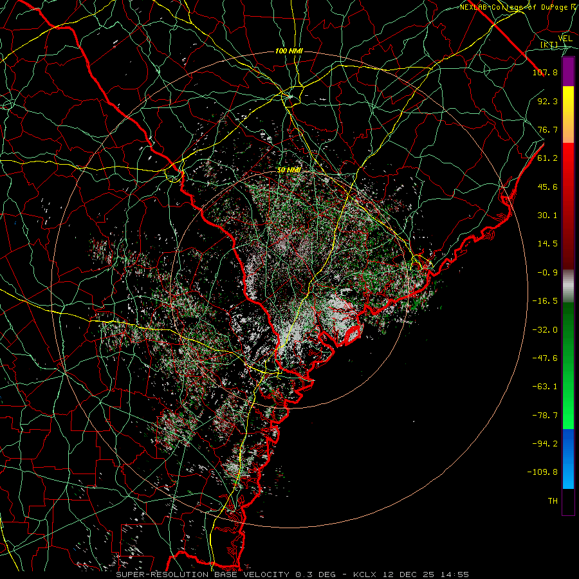
Task: Select the 92.3 legend value
Action: 547,101
